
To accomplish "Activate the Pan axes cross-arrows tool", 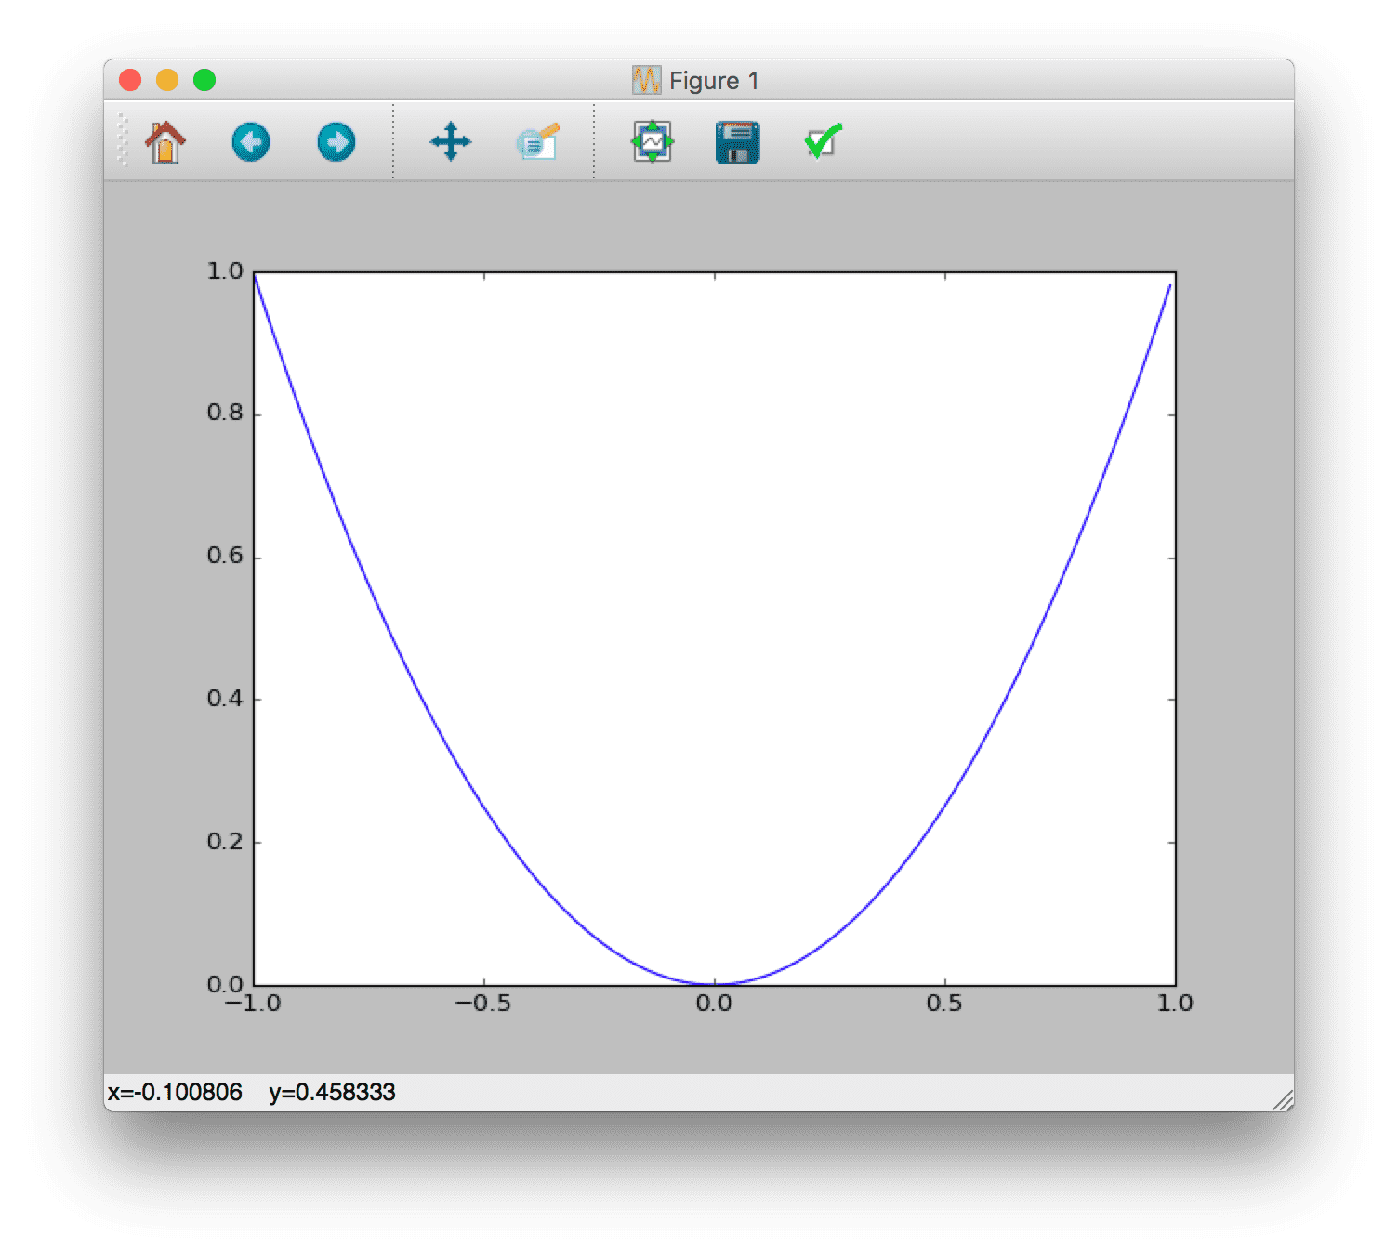I will [x=451, y=142].
